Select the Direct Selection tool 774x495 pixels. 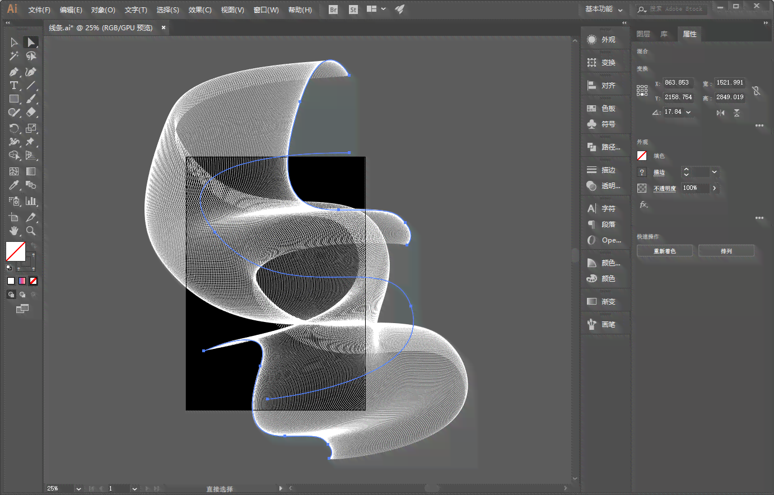pos(31,42)
